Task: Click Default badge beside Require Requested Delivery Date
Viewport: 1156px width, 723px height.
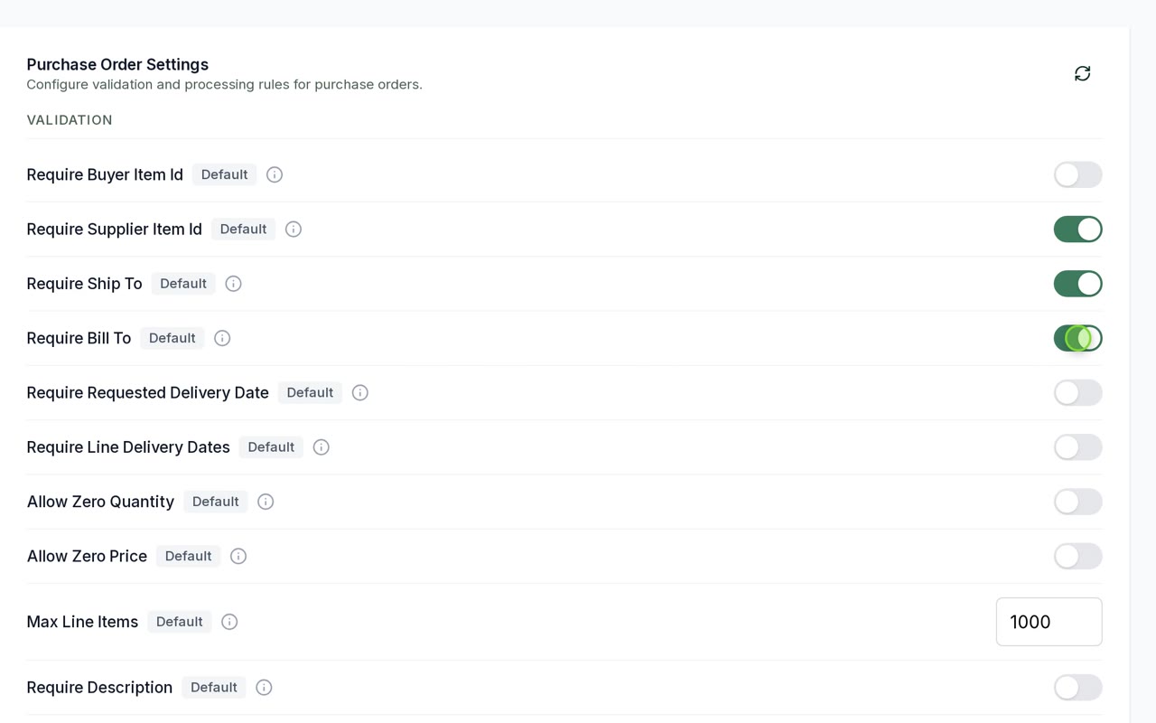Action: click(x=310, y=392)
